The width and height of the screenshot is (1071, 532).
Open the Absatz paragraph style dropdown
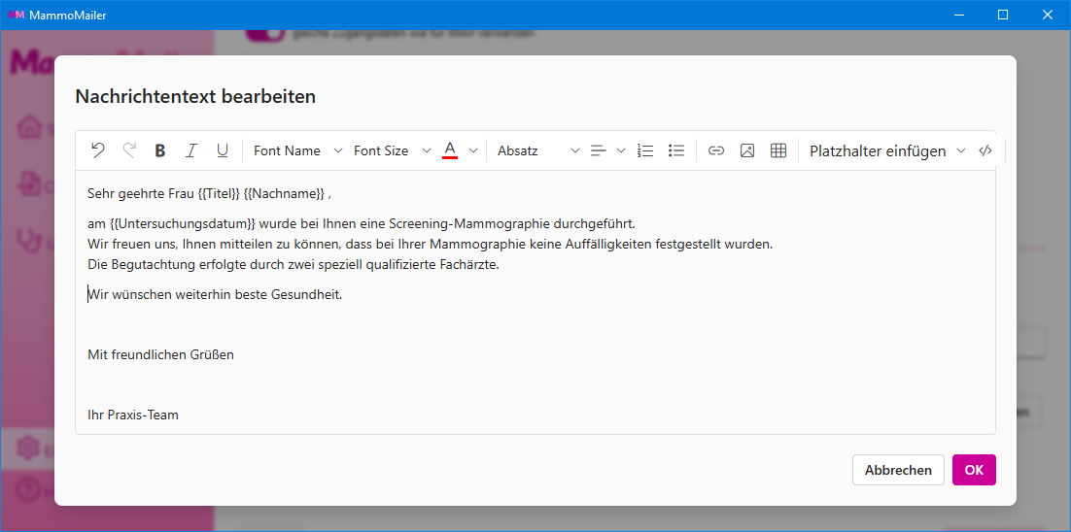coord(537,150)
